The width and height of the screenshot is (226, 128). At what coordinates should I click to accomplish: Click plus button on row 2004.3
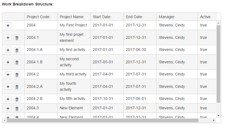pos(8,108)
